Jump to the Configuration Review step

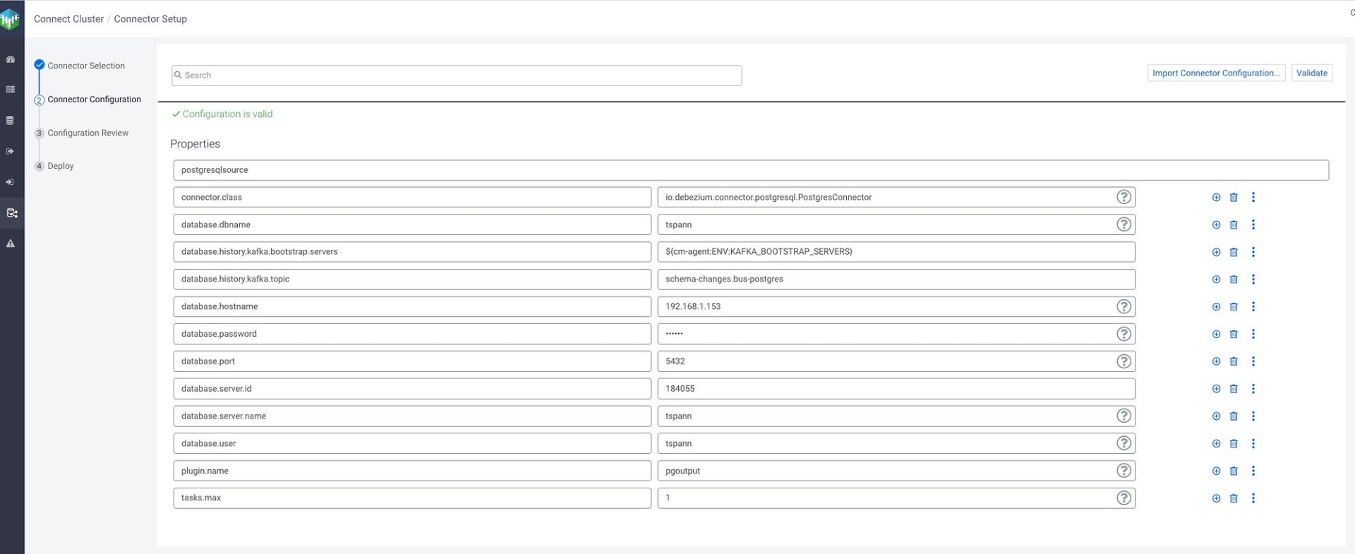tap(88, 133)
